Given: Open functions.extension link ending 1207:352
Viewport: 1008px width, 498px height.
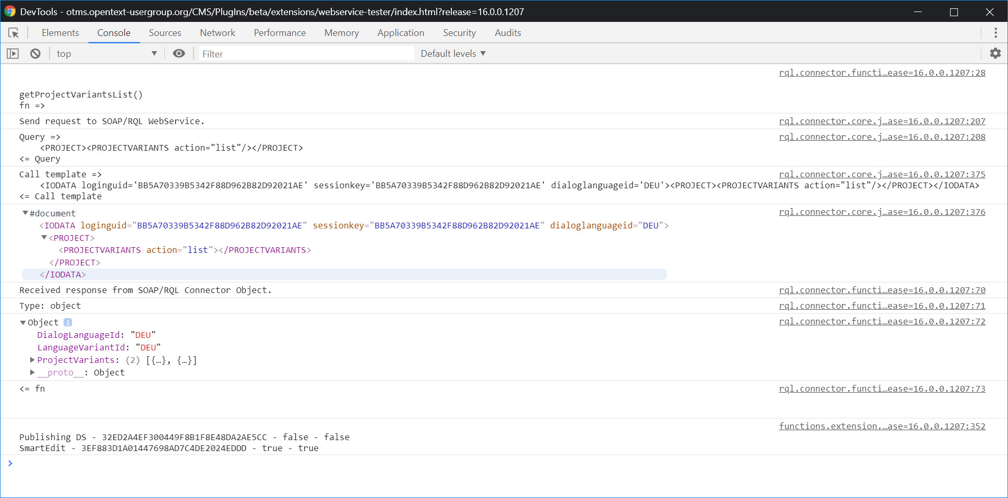Looking at the screenshot, I should point(882,426).
